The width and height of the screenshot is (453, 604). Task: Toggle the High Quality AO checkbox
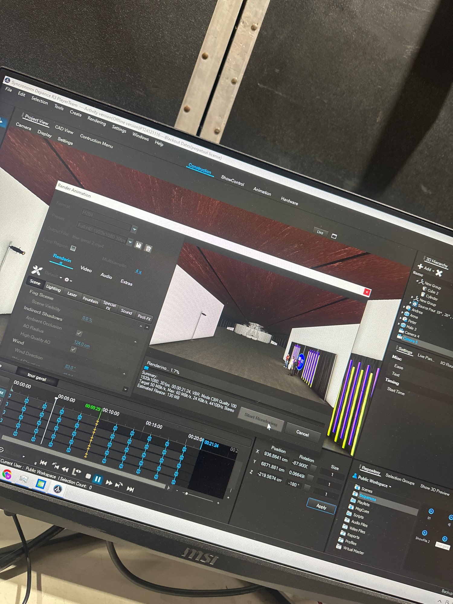(x=73, y=349)
